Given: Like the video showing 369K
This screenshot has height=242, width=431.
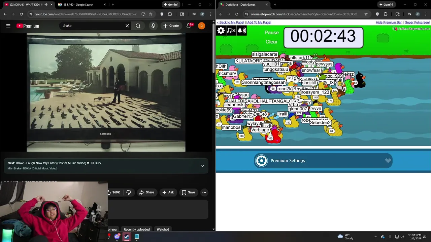Looking at the screenshot, I should tap(114, 192).
